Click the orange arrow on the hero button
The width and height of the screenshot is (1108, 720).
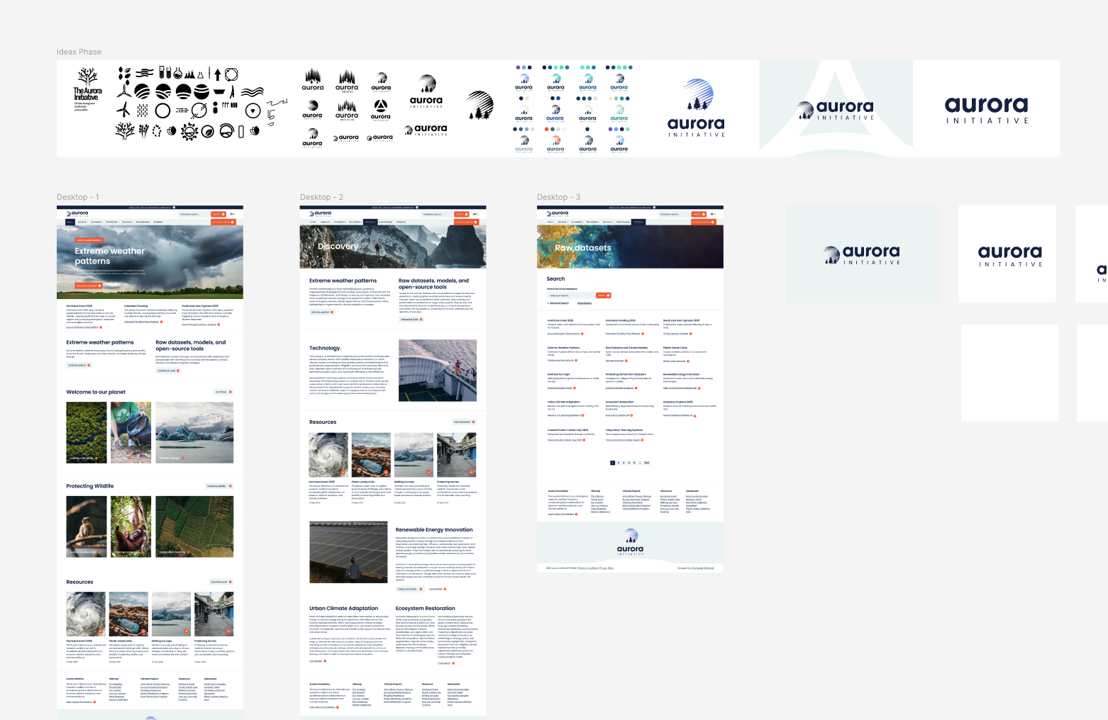point(100,286)
